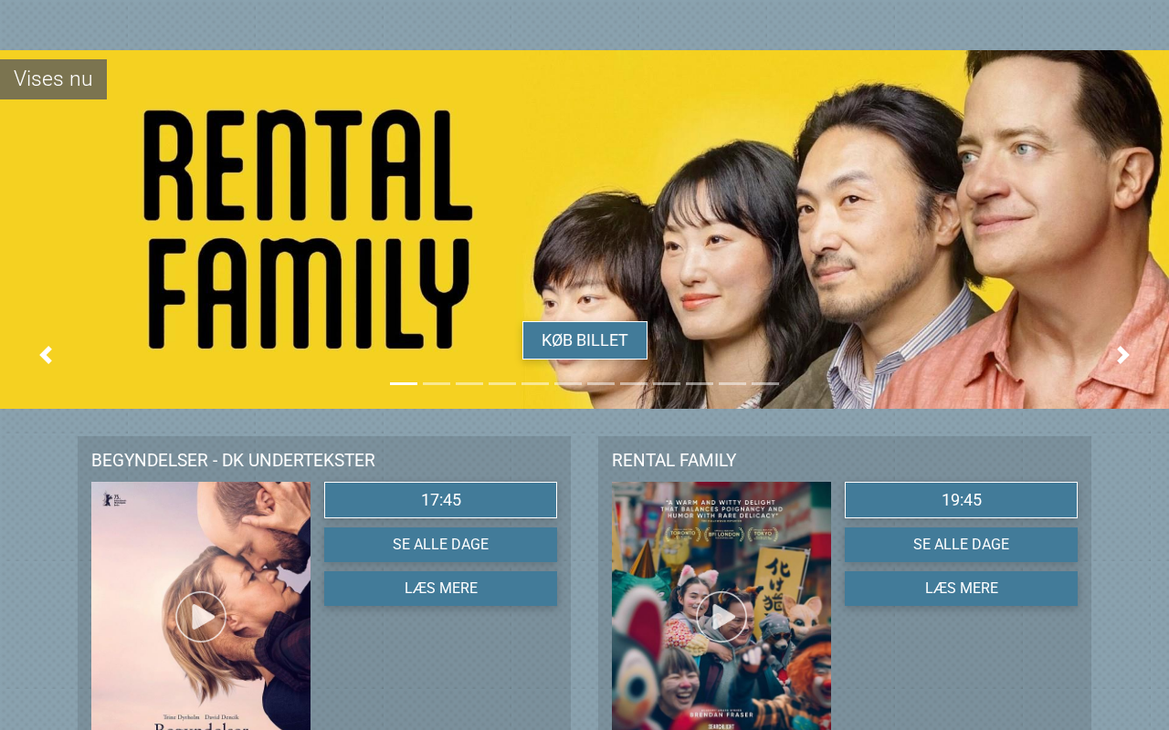Viewport: 1169px width, 730px height.
Task: Advance carousel with next arrow
Action: point(1123,355)
